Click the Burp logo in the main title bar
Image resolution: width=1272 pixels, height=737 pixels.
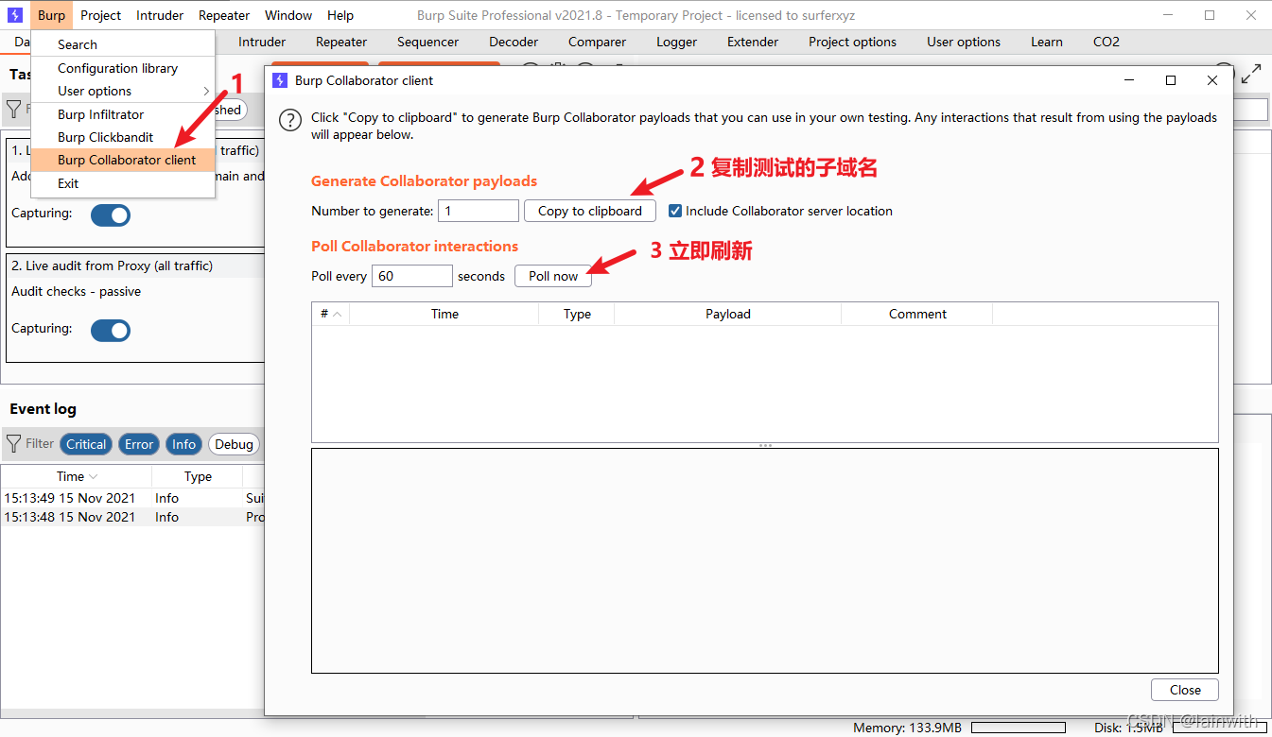(15, 15)
